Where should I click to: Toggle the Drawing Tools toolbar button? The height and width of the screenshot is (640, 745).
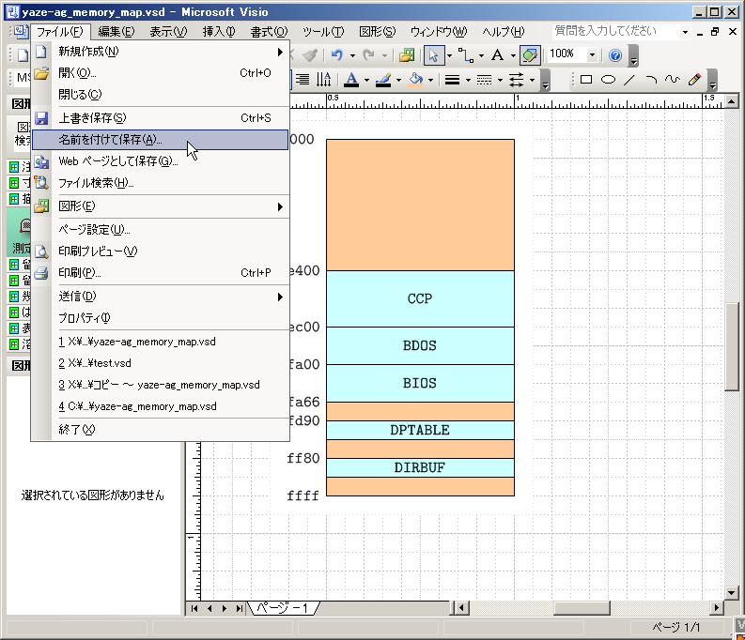[530, 55]
